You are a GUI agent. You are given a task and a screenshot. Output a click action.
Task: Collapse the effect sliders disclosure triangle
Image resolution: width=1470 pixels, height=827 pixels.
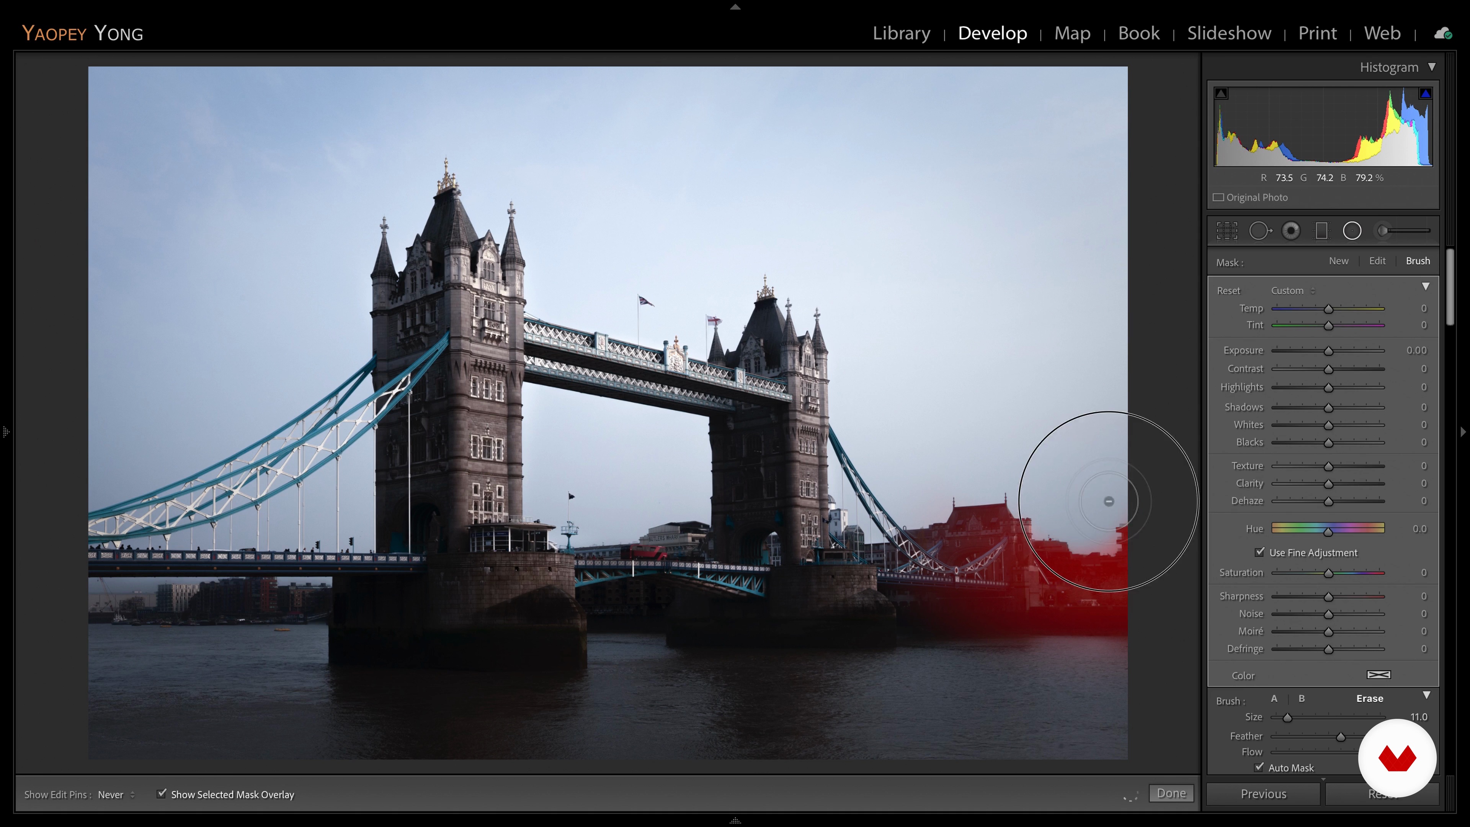pos(1426,286)
